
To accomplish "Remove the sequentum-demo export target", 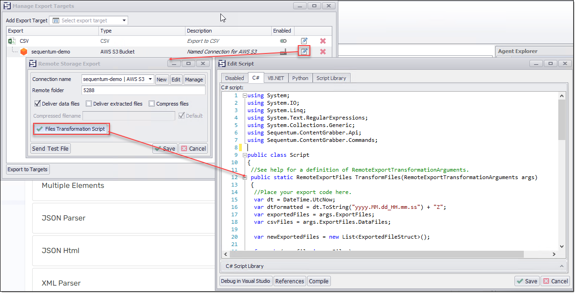I will pos(322,51).
